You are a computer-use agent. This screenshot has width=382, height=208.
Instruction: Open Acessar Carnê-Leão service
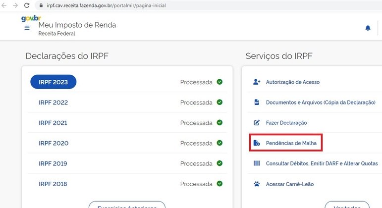(x=290, y=184)
